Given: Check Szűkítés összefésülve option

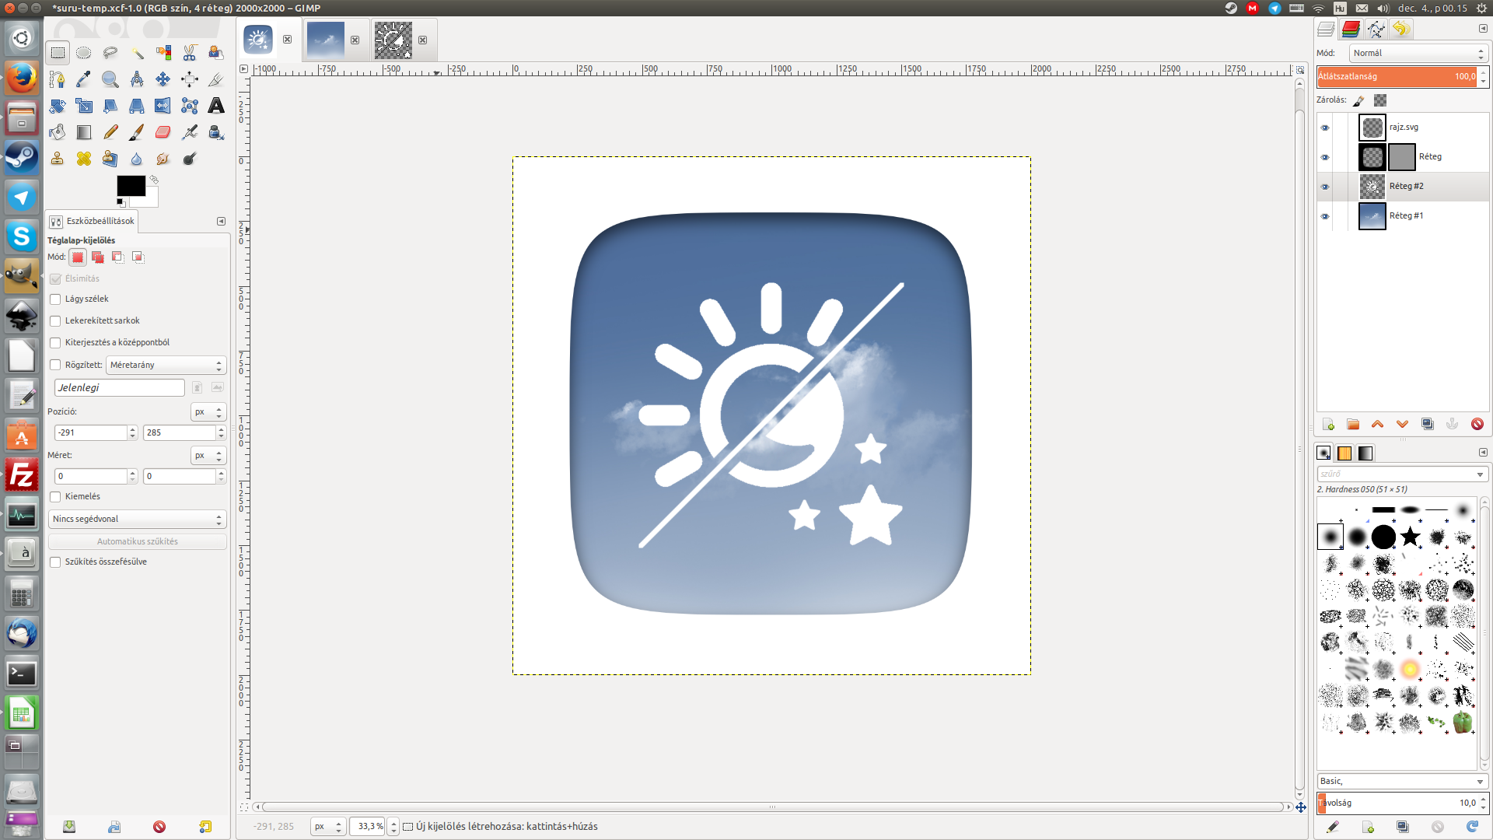Looking at the screenshot, I should point(55,562).
